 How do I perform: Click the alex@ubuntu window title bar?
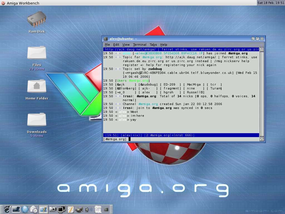pyautogui.click(x=184, y=39)
